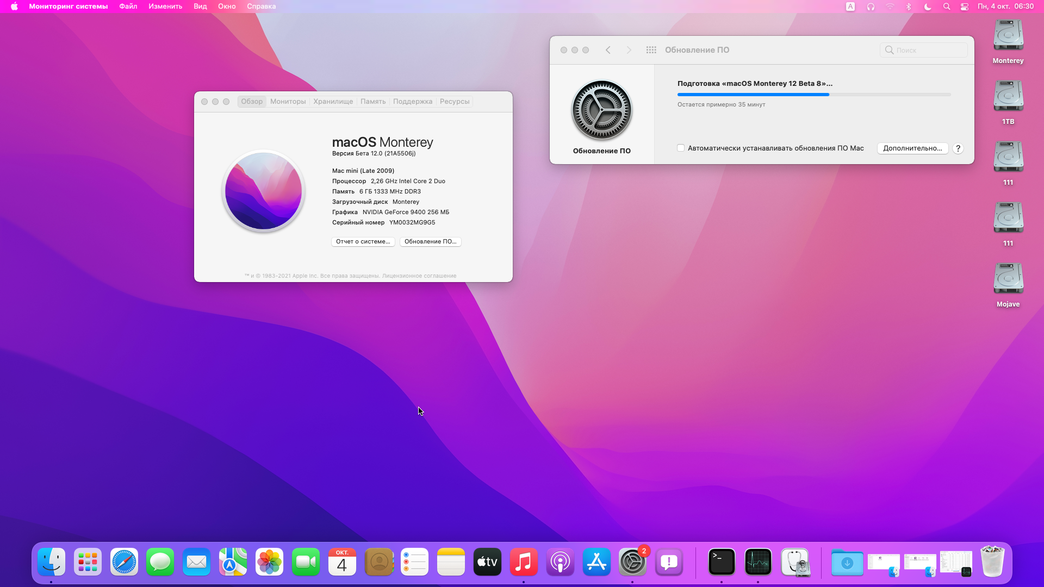Click the update preparation progress bar
Screen dimensions: 1044x587
[813, 95]
